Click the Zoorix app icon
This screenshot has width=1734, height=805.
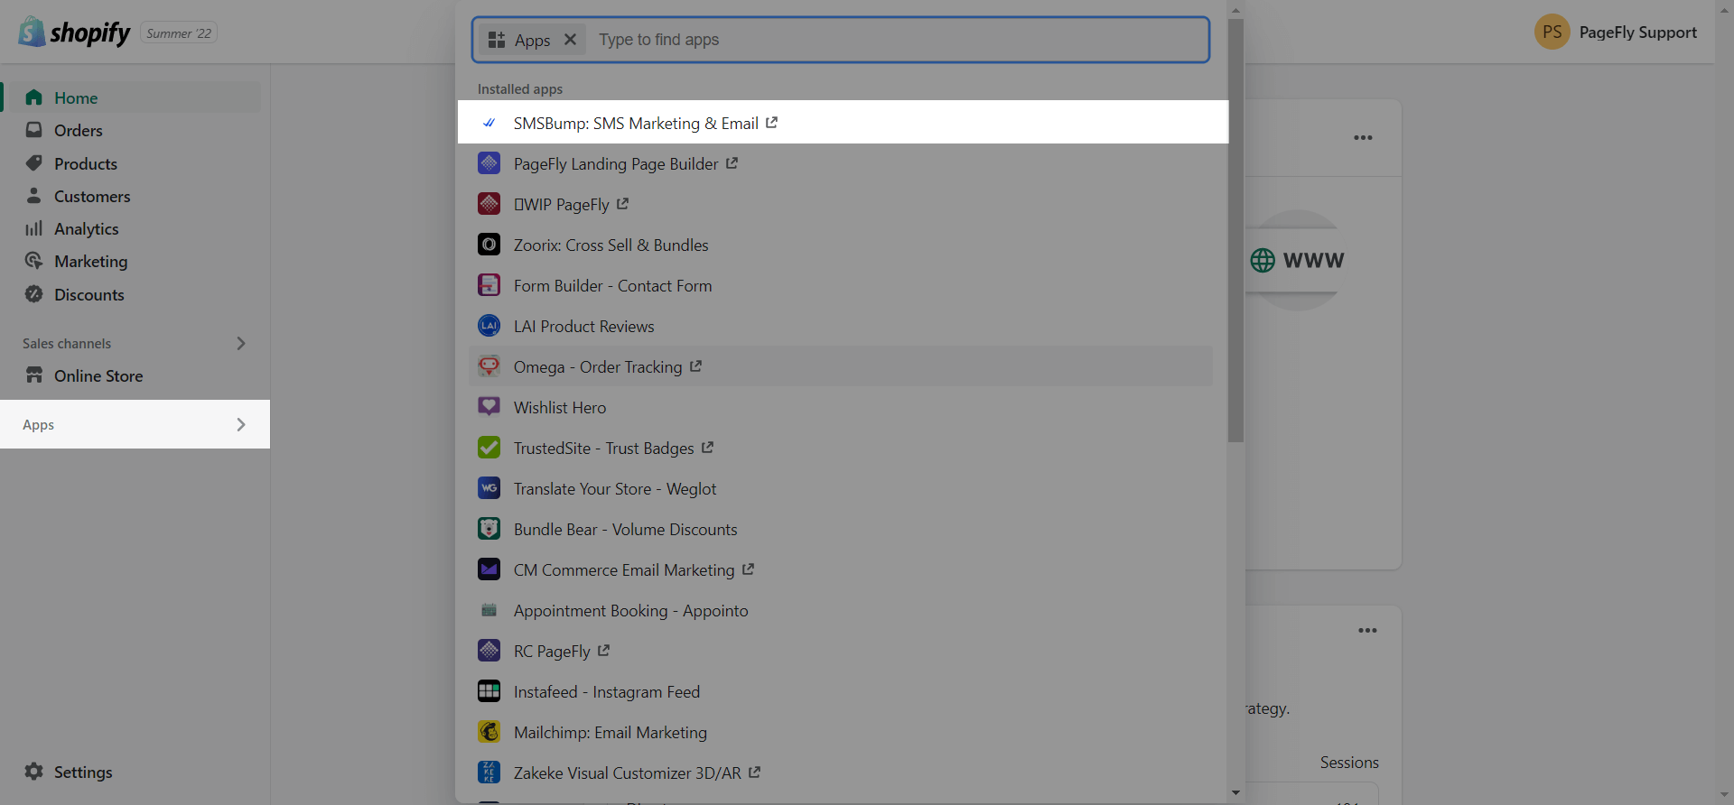point(489,245)
